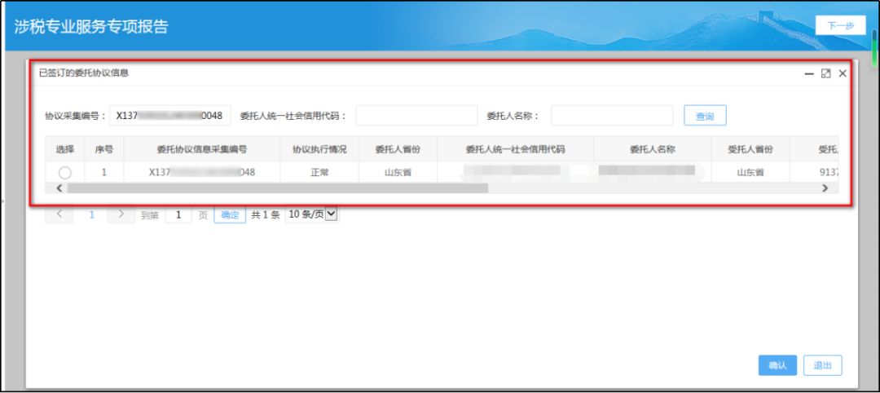
Task: Click the right arrow of horizontal scrollbar
Action: click(825, 188)
